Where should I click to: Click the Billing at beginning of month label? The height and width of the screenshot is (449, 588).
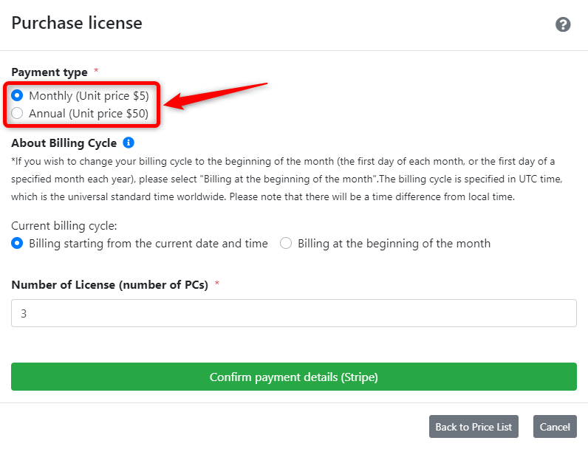(x=394, y=244)
